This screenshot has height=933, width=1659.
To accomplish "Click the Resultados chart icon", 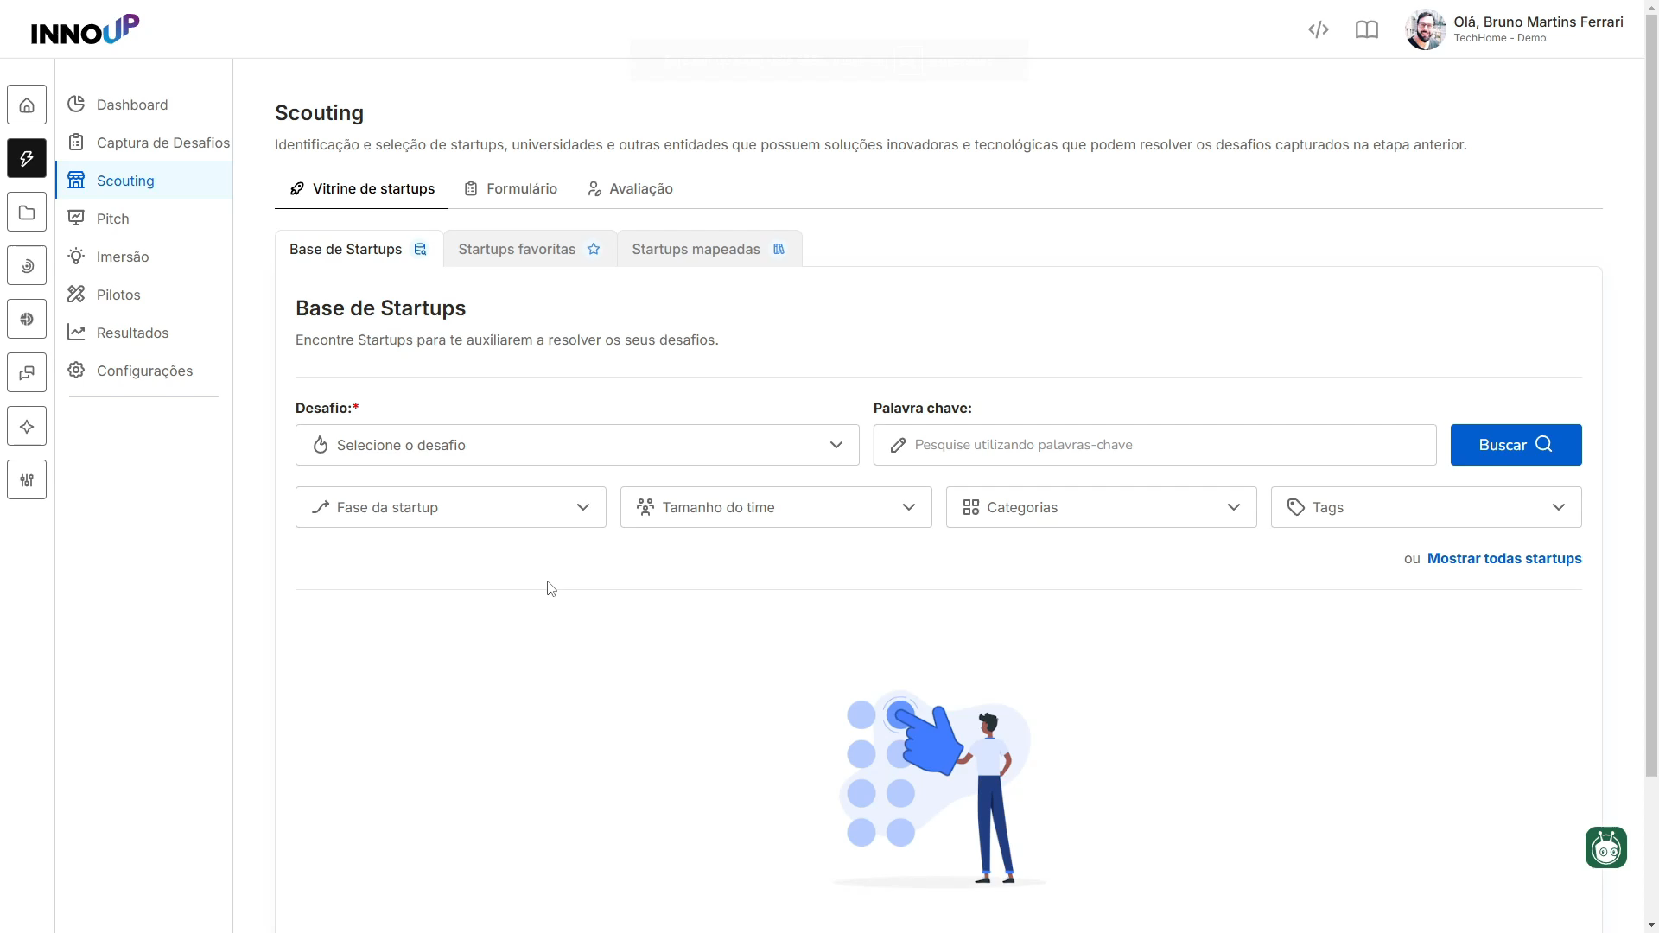I will click(76, 333).
